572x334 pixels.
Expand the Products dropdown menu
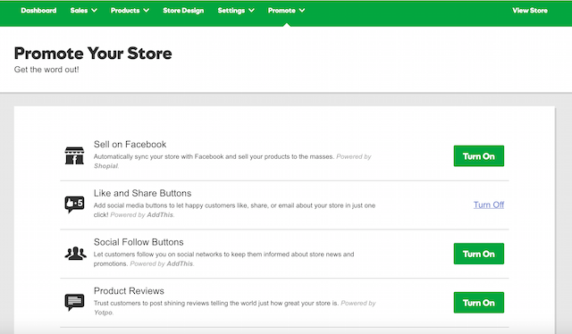(x=130, y=11)
